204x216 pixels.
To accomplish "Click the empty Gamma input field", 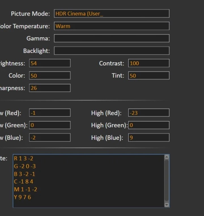I will tap(111, 38).
